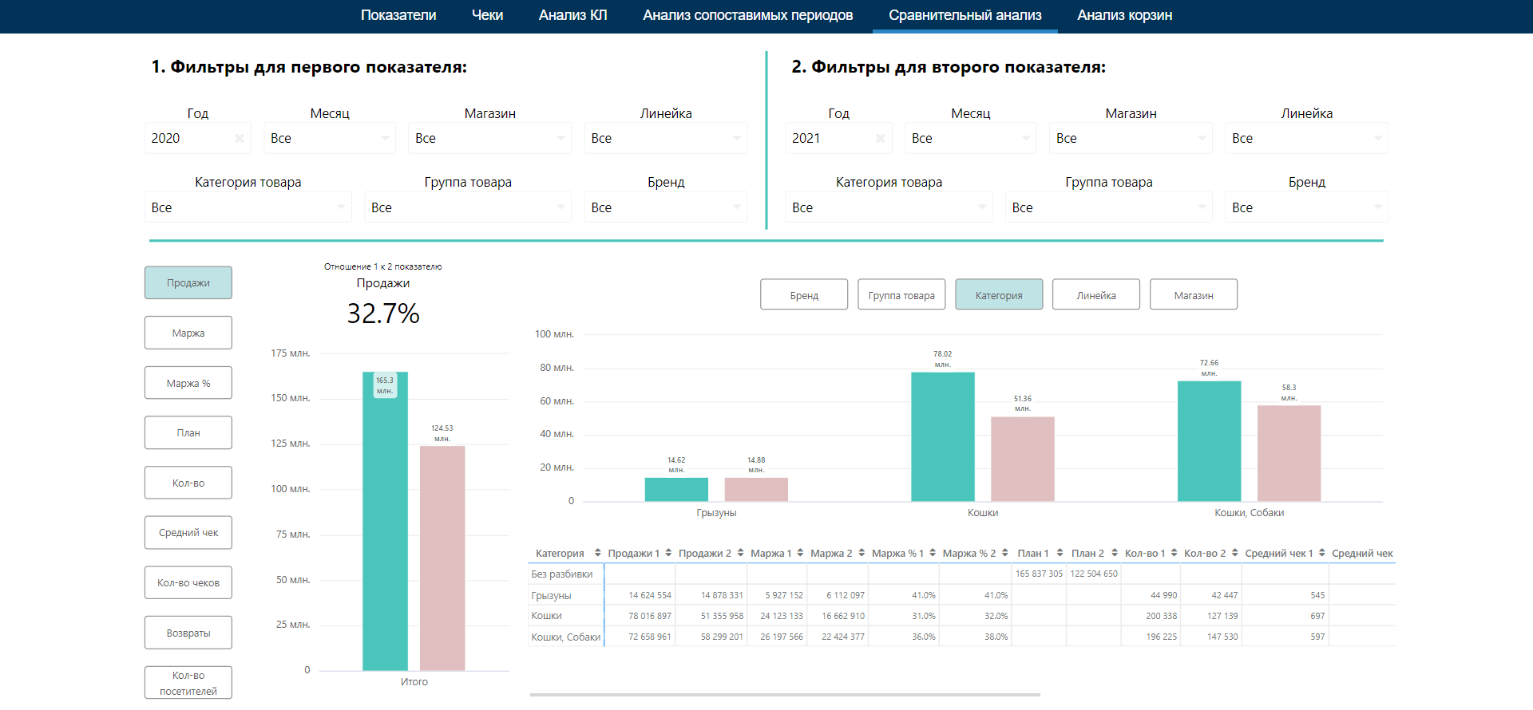The height and width of the screenshot is (710, 1533).
Task: Click the pink 51.36 млн. Кошки bar
Action: coord(1023,459)
